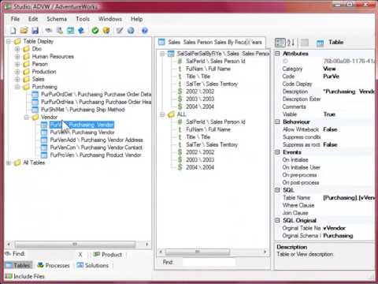Screen dimensions: 378x284
Task: Collapse the Behaviour property category
Action: coord(277,121)
